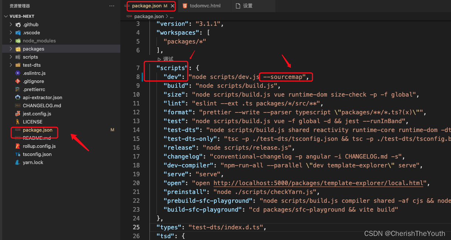Open tsconfig.json in the explorer
Viewport: 451px width, 240px height.
pos(37,154)
